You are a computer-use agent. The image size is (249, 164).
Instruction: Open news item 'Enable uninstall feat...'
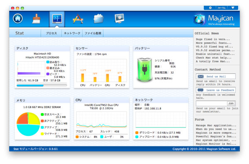tap(215, 54)
